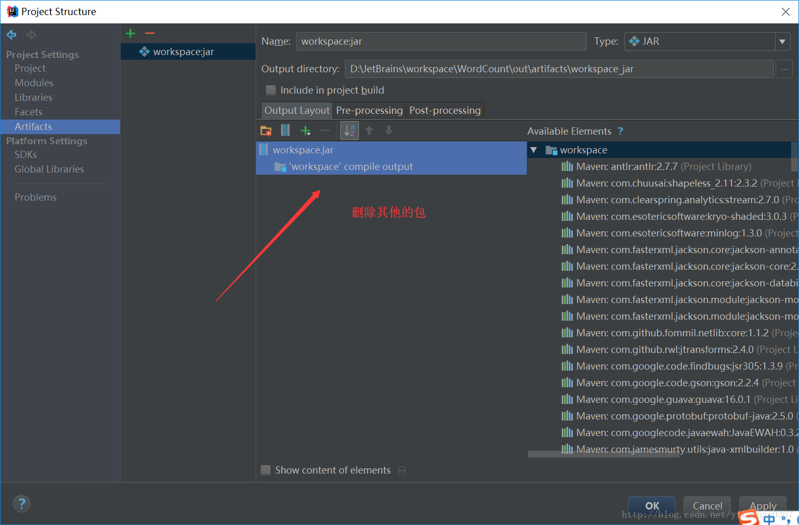
Task: Click the library icon of com.google.code.gson row
Action: coord(567,383)
